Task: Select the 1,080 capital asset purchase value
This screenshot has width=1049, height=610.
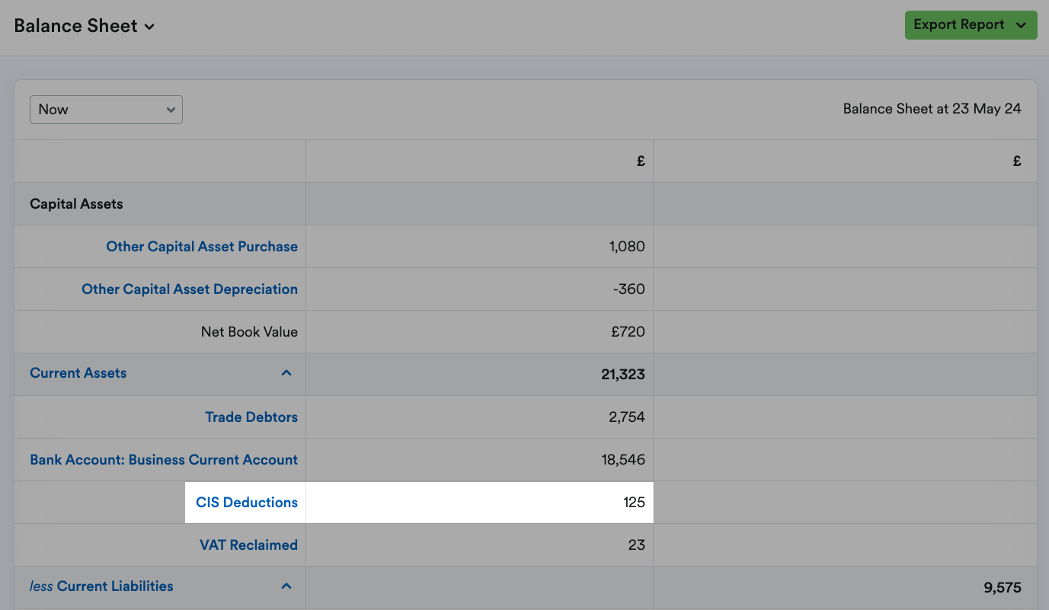Action: 627,247
